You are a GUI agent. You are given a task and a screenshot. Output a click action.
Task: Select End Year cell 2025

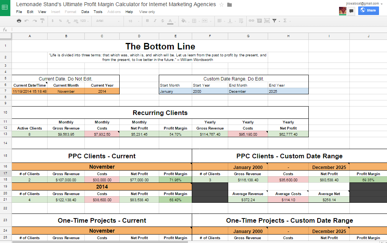288,91
